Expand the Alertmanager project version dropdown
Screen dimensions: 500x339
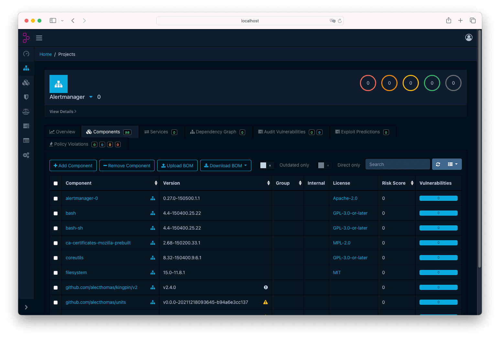91,97
